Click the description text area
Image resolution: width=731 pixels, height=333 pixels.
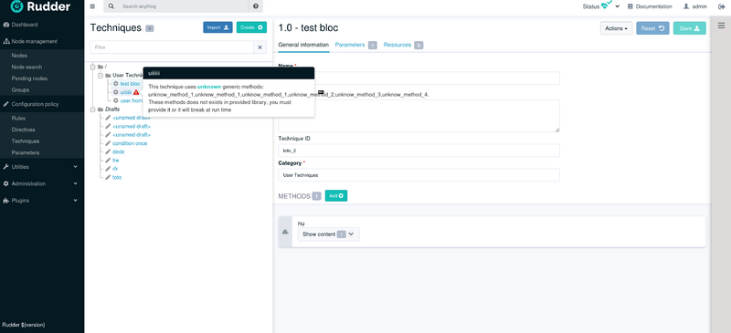point(418,116)
